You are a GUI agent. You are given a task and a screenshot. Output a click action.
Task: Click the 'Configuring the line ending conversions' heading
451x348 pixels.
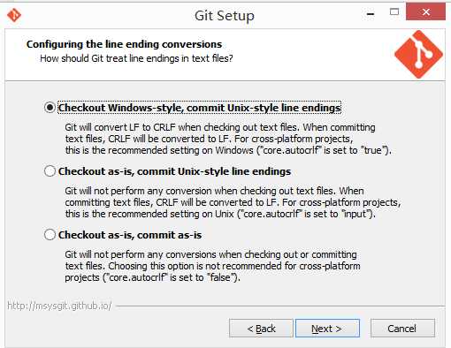click(x=124, y=44)
